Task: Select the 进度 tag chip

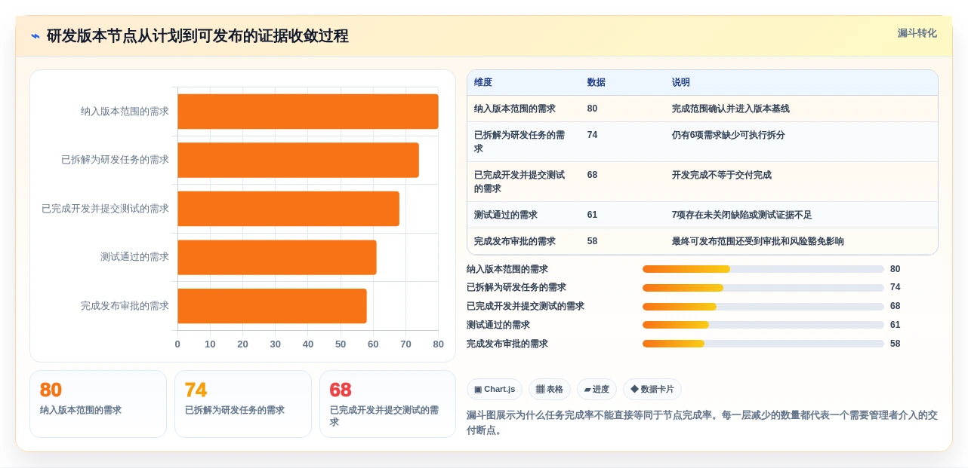Action: click(x=597, y=389)
